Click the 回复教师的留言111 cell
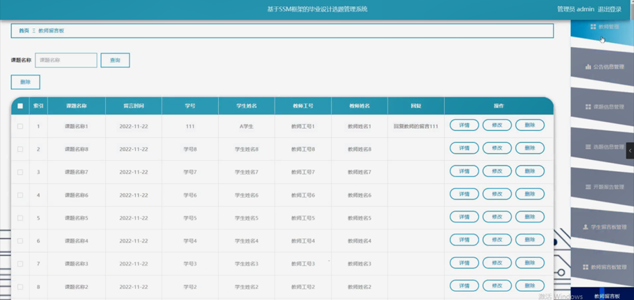Viewport: 634px width, 300px height. tap(416, 126)
